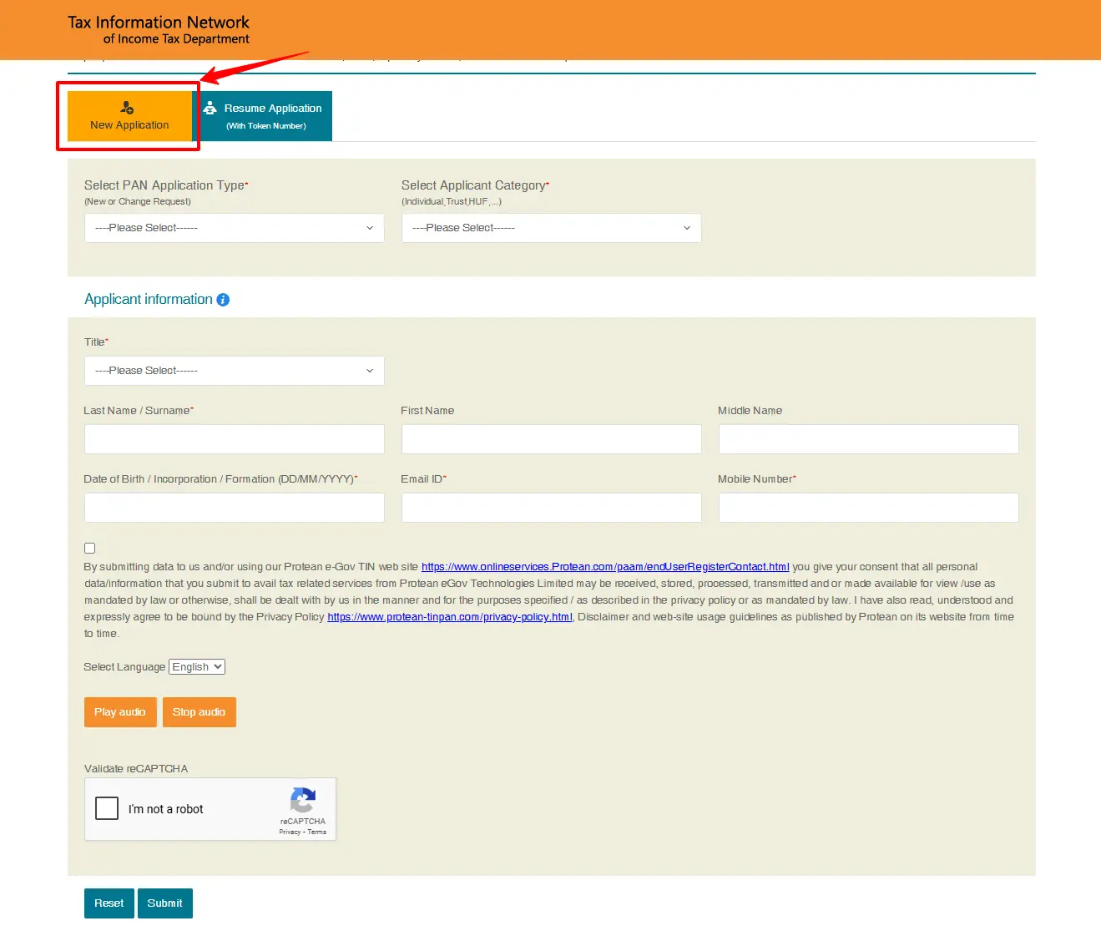Click the Applicant information info icon
The height and width of the screenshot is (931, 1101).
point(223,300)
